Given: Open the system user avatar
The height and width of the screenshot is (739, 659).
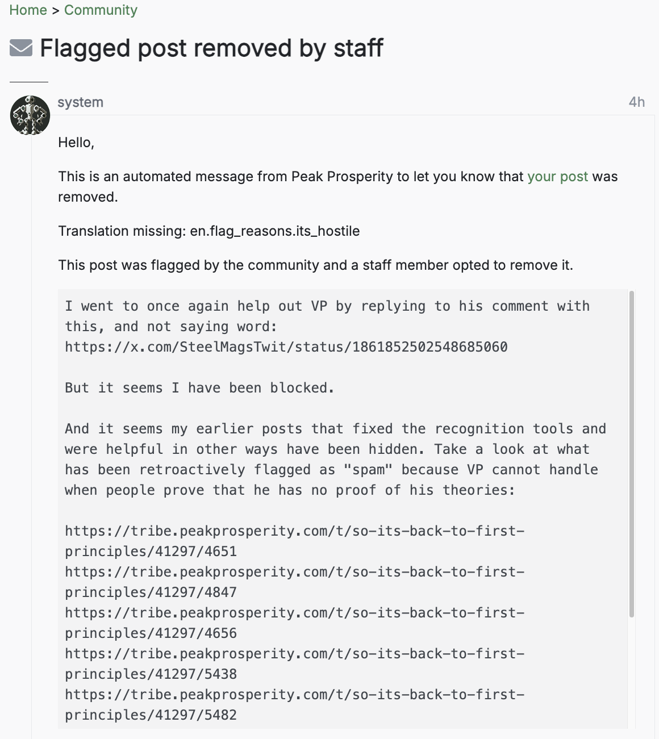Looking at the screenshot, I should (x=30, y=115).
